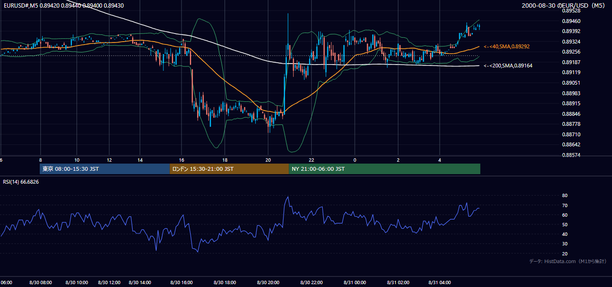The image size is (612, 287).
Task: Click hour label 16 under price chart
Action: (x=181, y=160)
